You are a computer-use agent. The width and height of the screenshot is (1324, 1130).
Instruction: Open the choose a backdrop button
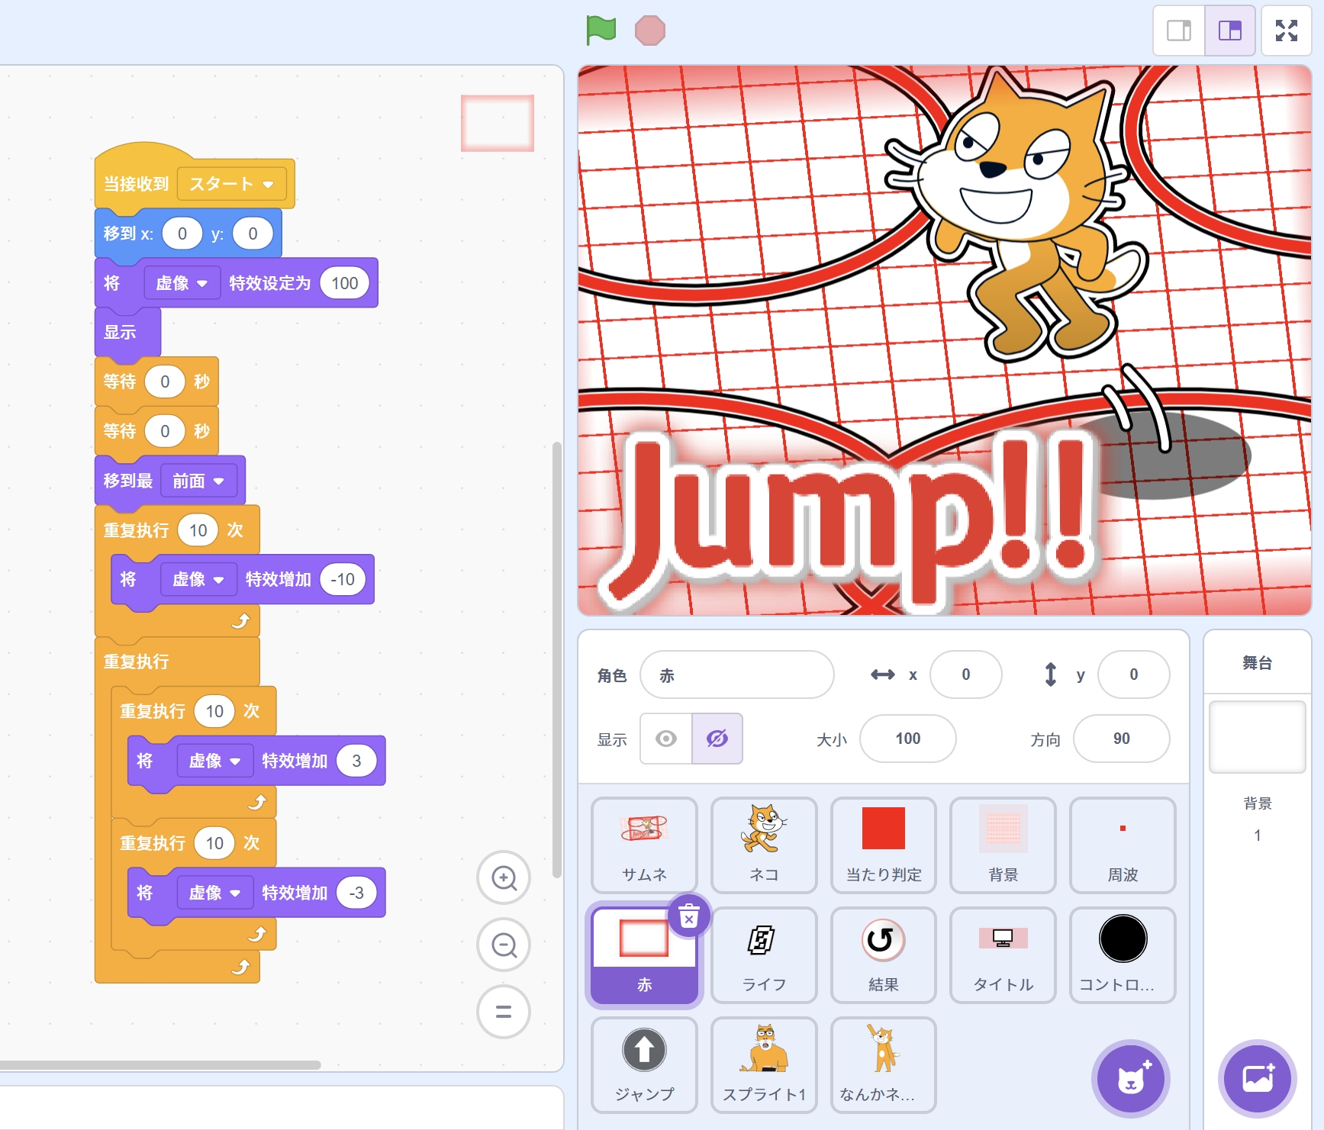[1257, 1079]
